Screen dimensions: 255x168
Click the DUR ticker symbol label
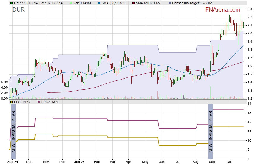pyautogui.click(x=18, y=10)
